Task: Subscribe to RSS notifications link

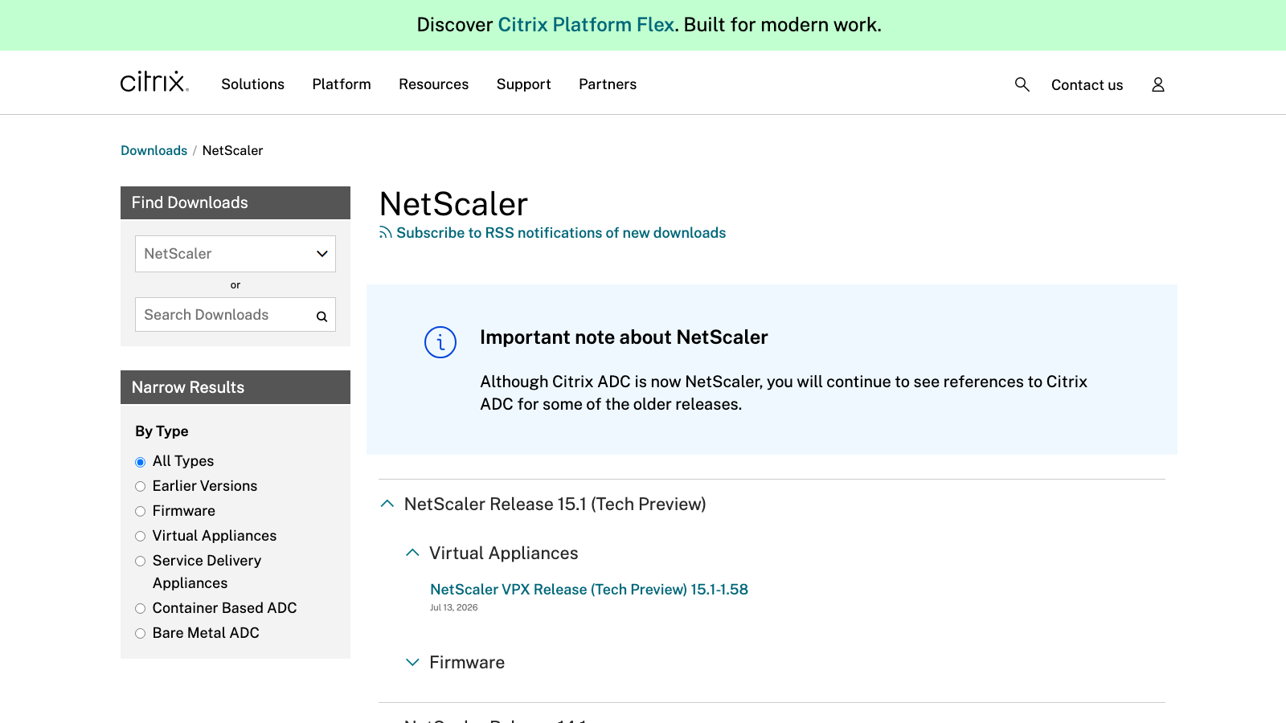Action: (x=561, y=233)
